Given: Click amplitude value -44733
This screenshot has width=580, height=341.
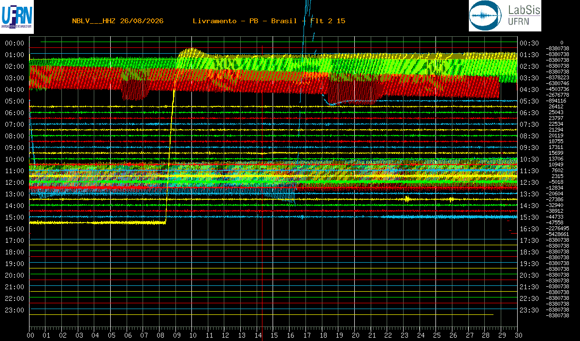Looking at the screenshot, I should point(555,217).
